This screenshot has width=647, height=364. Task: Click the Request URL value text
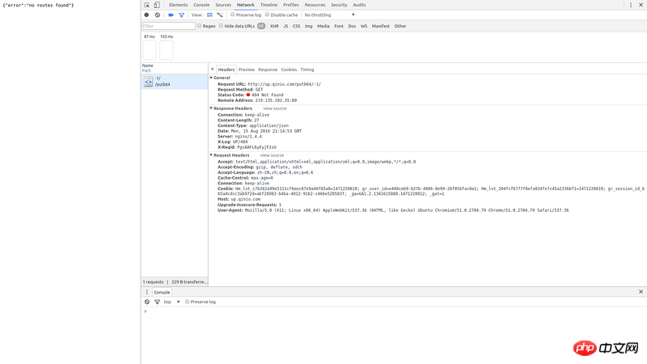pyautogui.click(x=285, y=84)
